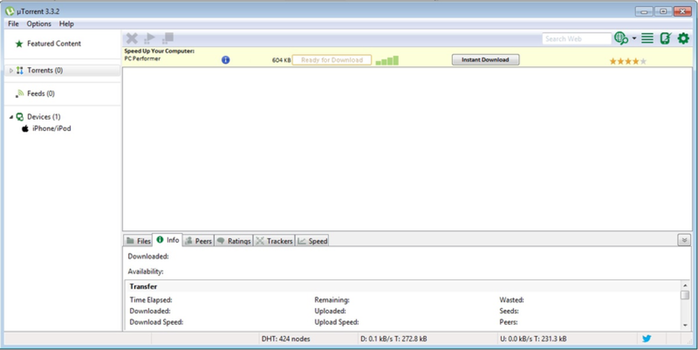Open the File menu
This screenshot has width=698, height=350.
(13, 24)
